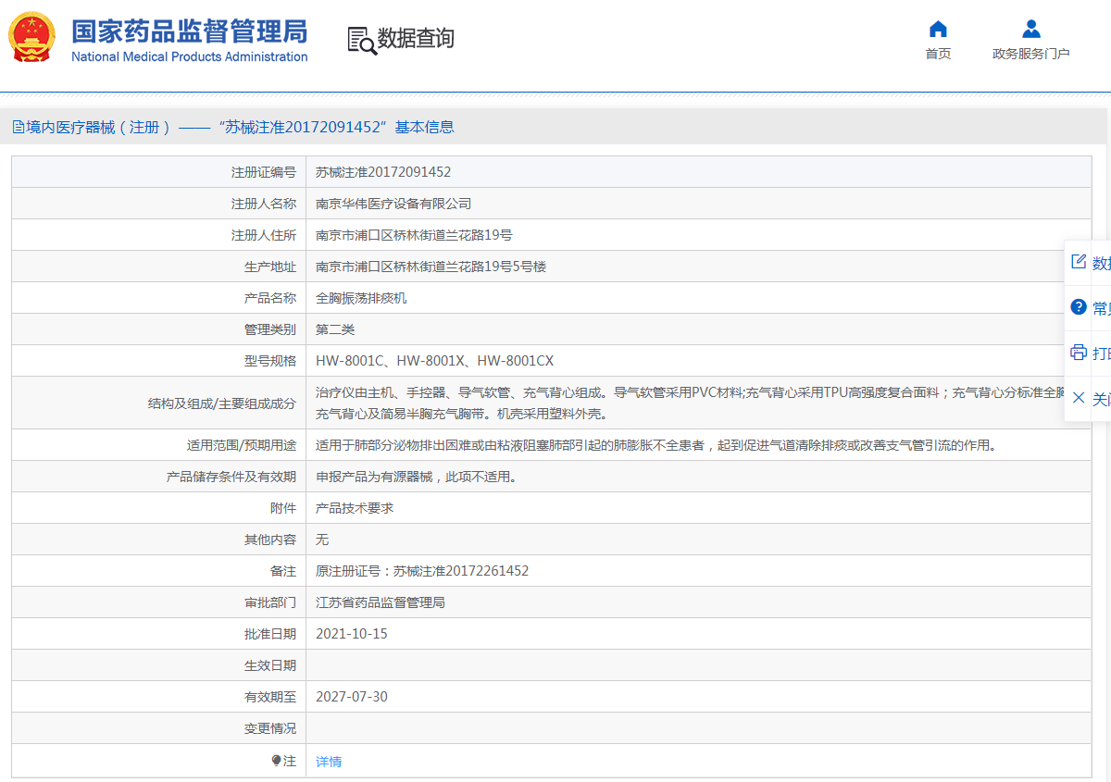Select product name 全胸振荡排痰机
This screenshot has width=1111, height=782.
tap(361, 298)
